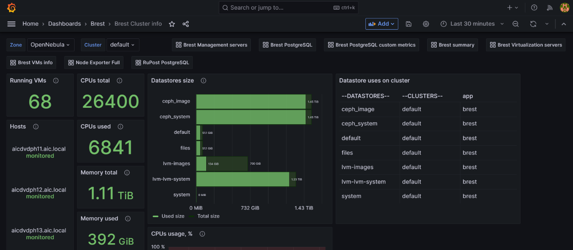Screen dimensions: 573x250
Task: Open the Add panel dropdown button
Action: 381,24
